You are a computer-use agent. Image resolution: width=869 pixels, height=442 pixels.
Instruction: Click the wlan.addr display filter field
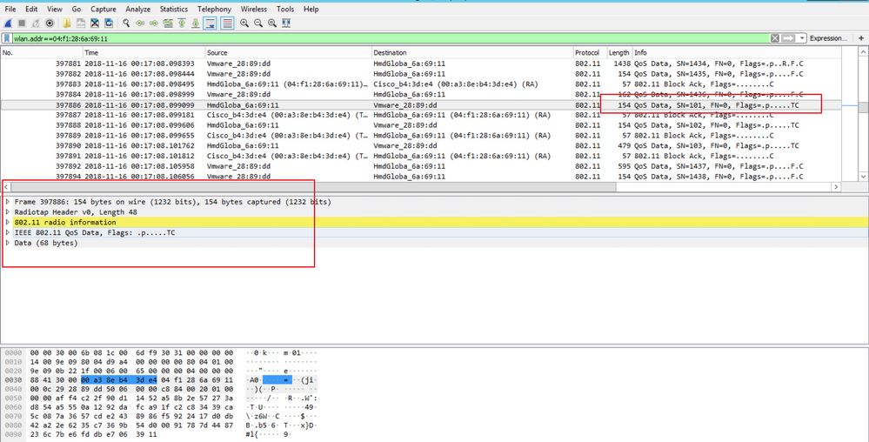pos(391,38)
